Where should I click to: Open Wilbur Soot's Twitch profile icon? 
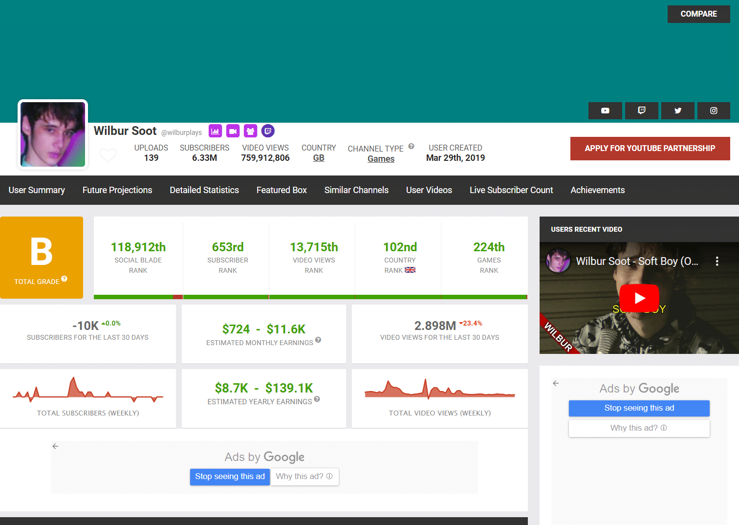(641, 110)
